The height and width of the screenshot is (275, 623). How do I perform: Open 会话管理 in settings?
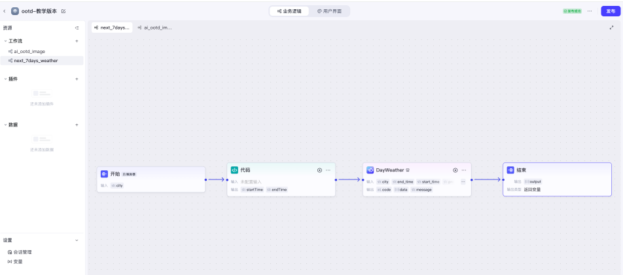(22, 252)
